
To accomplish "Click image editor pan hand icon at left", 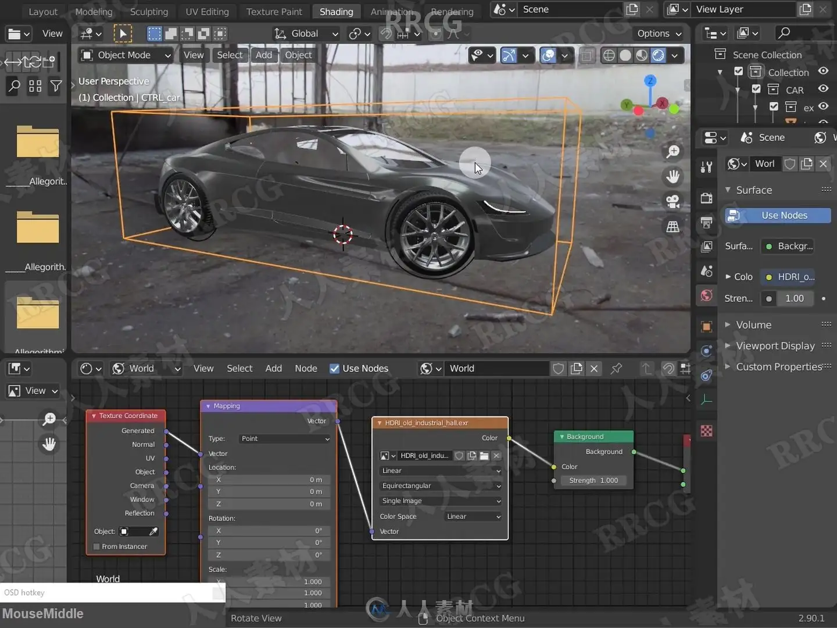I will (49, 444).
